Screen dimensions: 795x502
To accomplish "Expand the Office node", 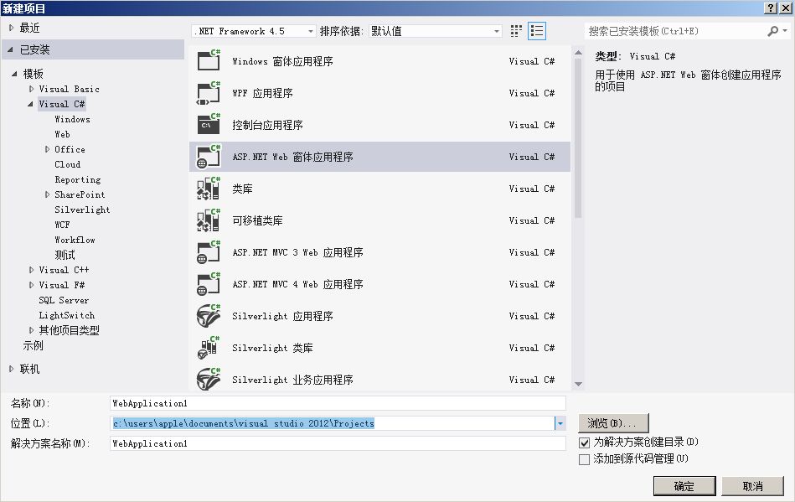I will (x=47, y=149).
